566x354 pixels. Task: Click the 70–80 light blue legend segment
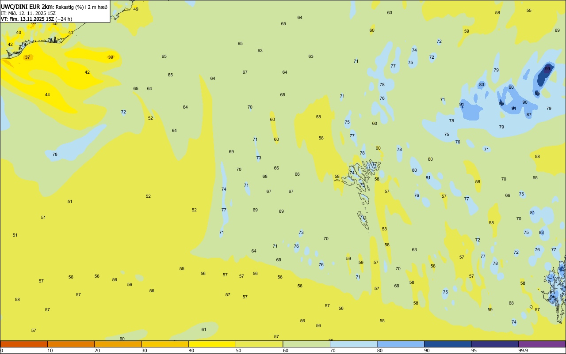(353, 344)
